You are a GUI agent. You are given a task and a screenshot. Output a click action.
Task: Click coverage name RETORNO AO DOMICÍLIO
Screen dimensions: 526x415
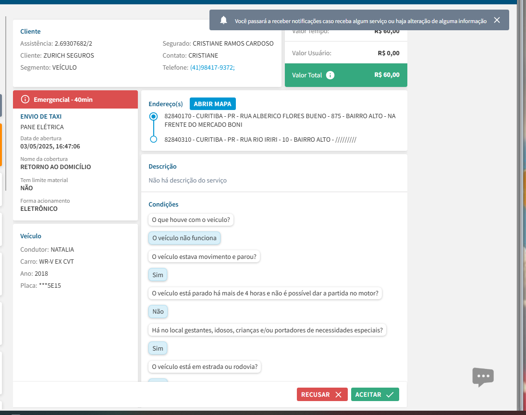pos(56,167)
